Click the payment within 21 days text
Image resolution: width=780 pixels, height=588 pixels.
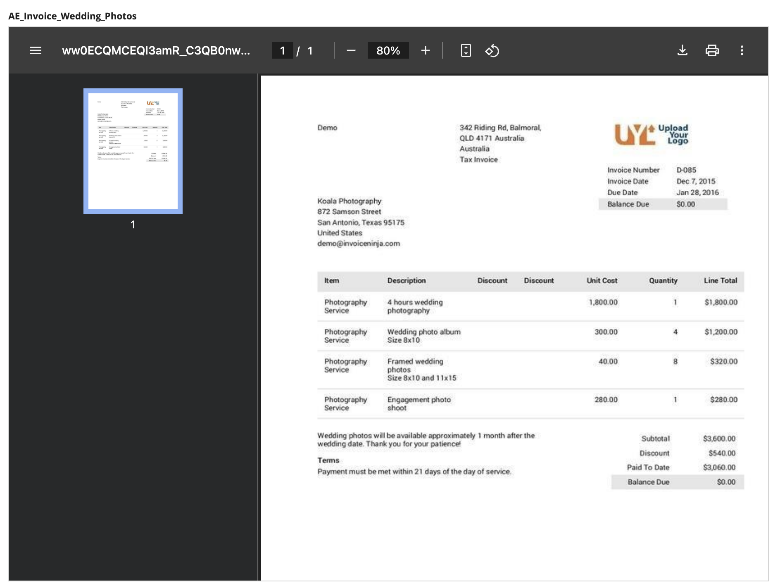tap(414, 472)
